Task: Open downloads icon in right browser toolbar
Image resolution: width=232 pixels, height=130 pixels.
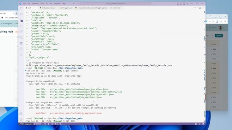Action: click(221, 22)
